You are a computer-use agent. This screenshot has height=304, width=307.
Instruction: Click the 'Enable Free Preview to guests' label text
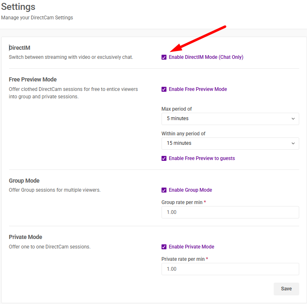click(x=202, y=158)
